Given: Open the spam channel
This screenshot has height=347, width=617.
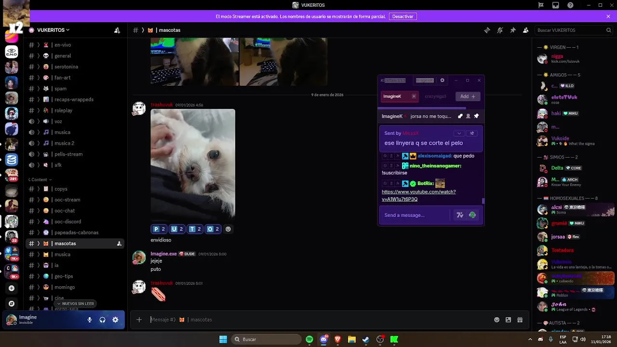Looking at the screenshot, I should [75, 89].
